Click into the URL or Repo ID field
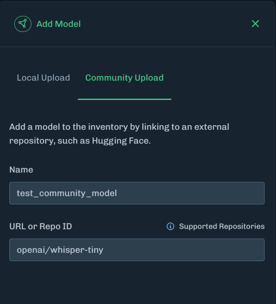 click(137, 250)
